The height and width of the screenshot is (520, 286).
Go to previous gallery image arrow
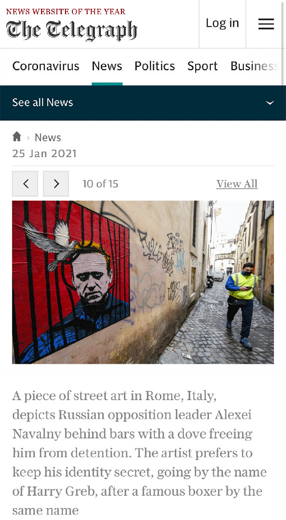coord(25,184)
